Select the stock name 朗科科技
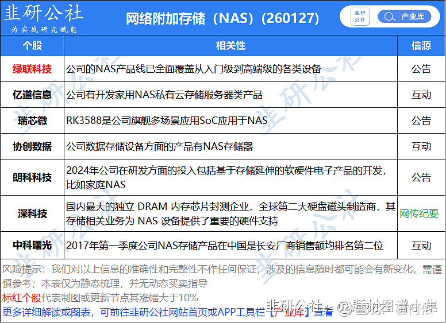Image resolution: width=446 pixels, height=323 pixels. [32, 177]
